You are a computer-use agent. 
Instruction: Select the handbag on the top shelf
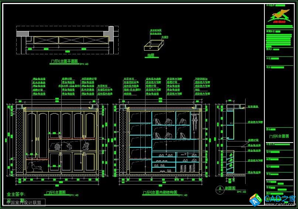pos(169,121)
